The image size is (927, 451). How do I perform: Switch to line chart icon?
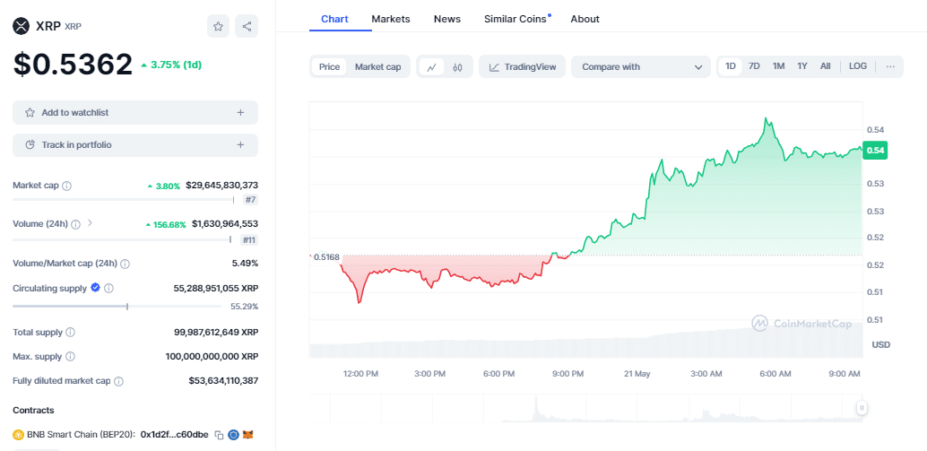tap(431, 66)
